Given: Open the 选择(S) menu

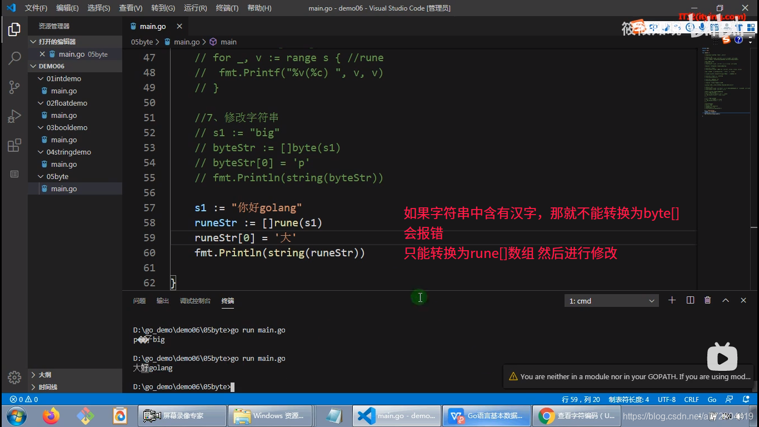Looking at the screenshot, I should [x=99, y=8].
